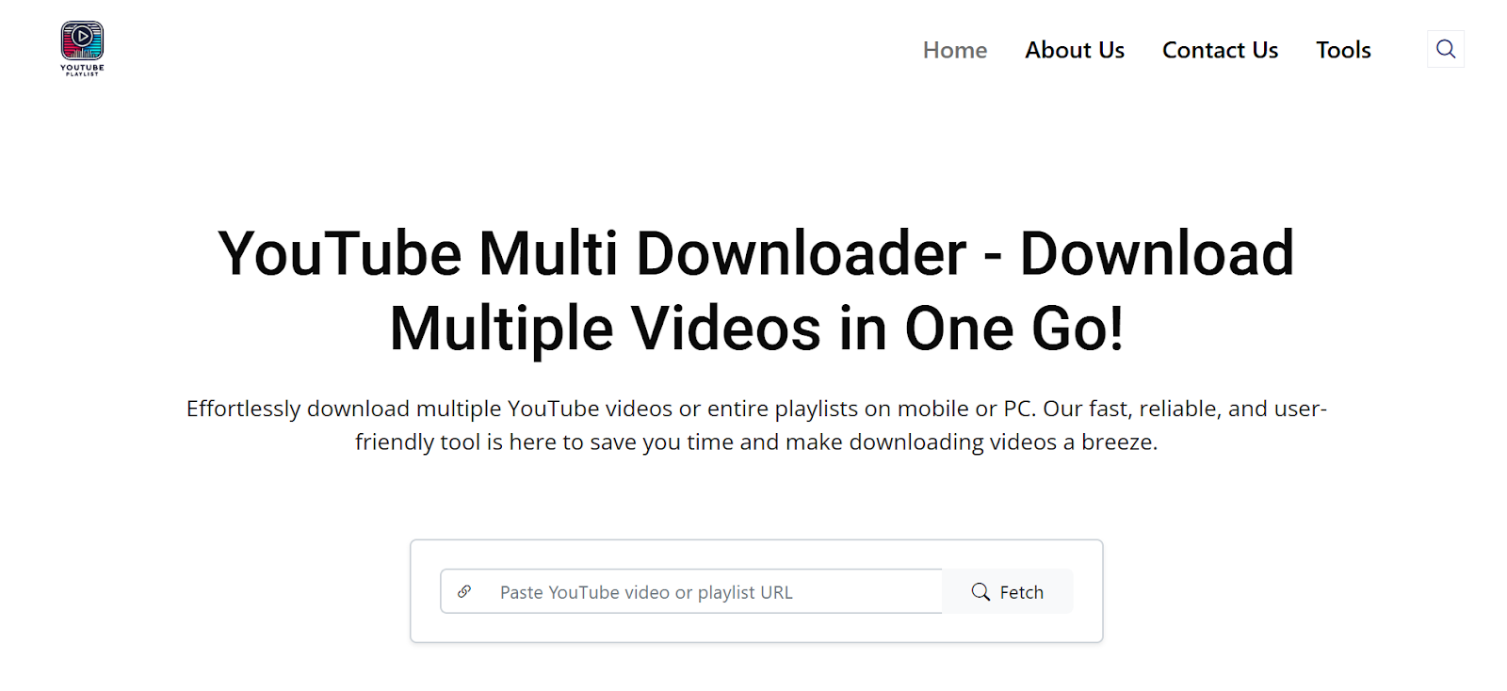
Task: Focus the Paste YouTube video URL field
Action: pos(691,591)
